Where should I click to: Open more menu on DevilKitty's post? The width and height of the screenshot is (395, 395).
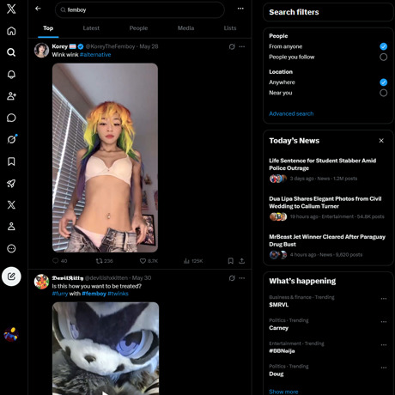pos(242,278)
